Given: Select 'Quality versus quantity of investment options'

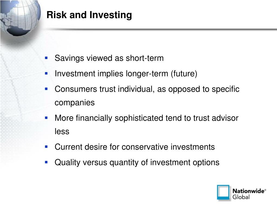Looking at the screenshot, I should (137, 162).
